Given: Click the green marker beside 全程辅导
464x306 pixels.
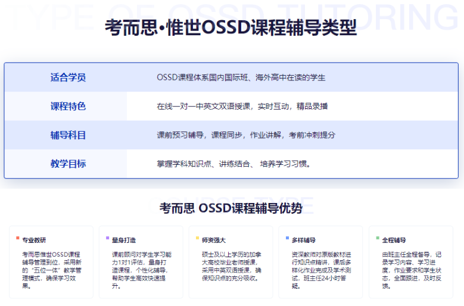Looking at the screenshot, I should (378, 238).
